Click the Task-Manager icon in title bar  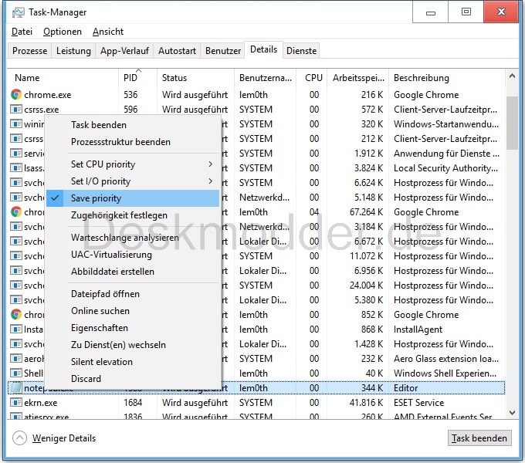coord(19,12)
